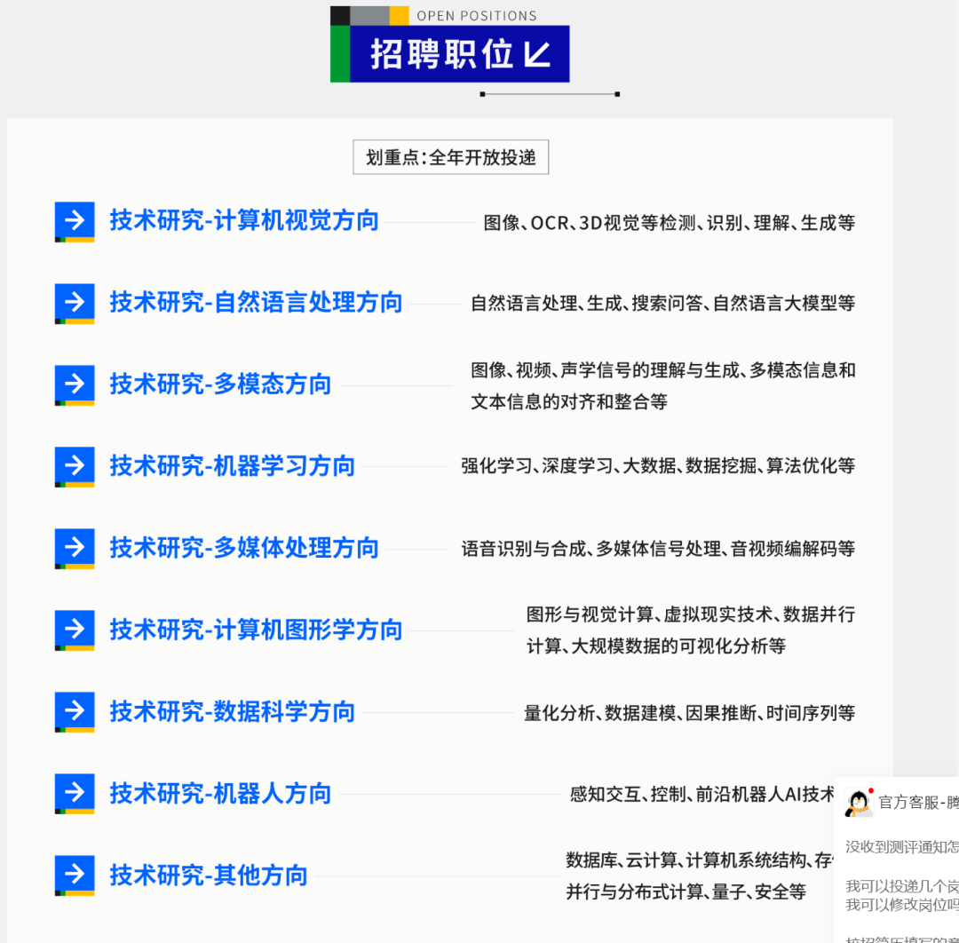Click arrow icon beside 多模态方向
This screenshot has width=959, height=943.
pyautogui.click(x=75, y=385)
